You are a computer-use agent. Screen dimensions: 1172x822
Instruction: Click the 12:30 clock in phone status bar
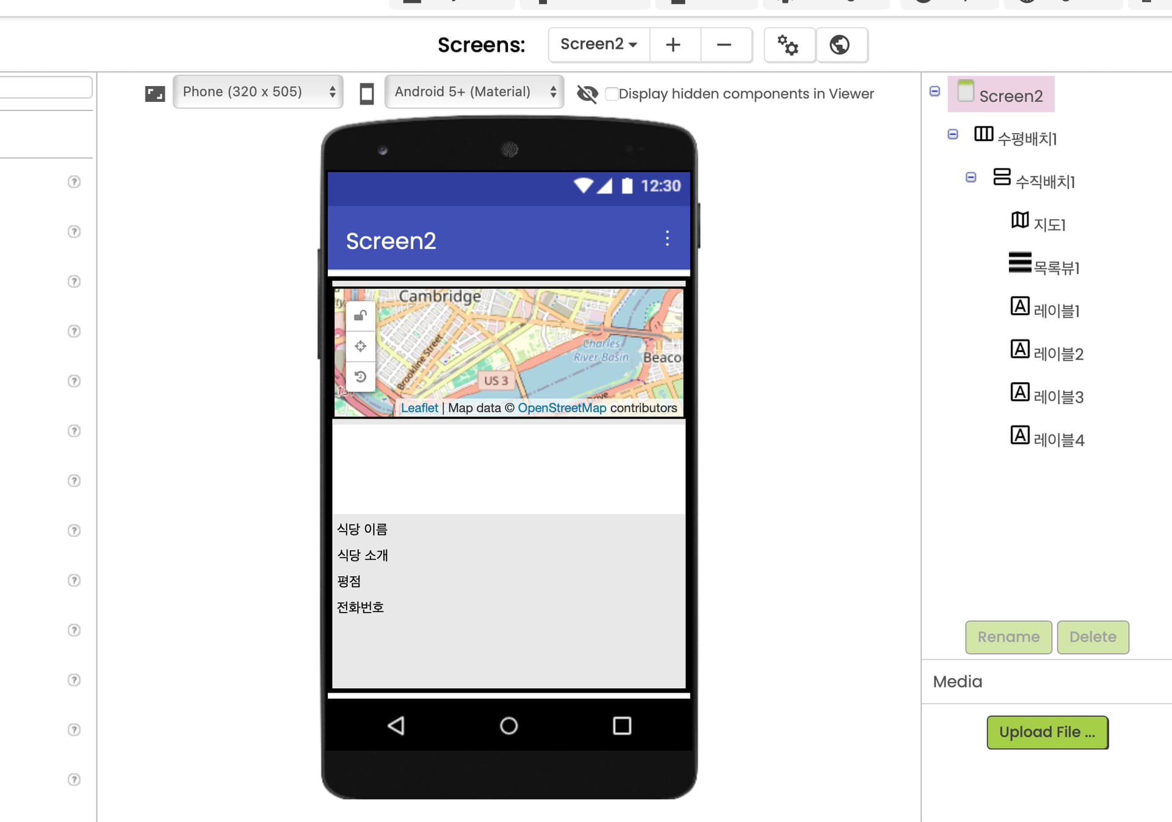click(x=660, y=186)
